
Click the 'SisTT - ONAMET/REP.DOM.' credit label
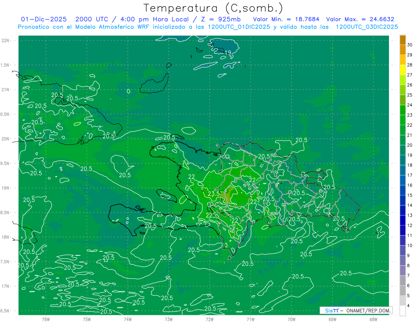tap(356, 310)
